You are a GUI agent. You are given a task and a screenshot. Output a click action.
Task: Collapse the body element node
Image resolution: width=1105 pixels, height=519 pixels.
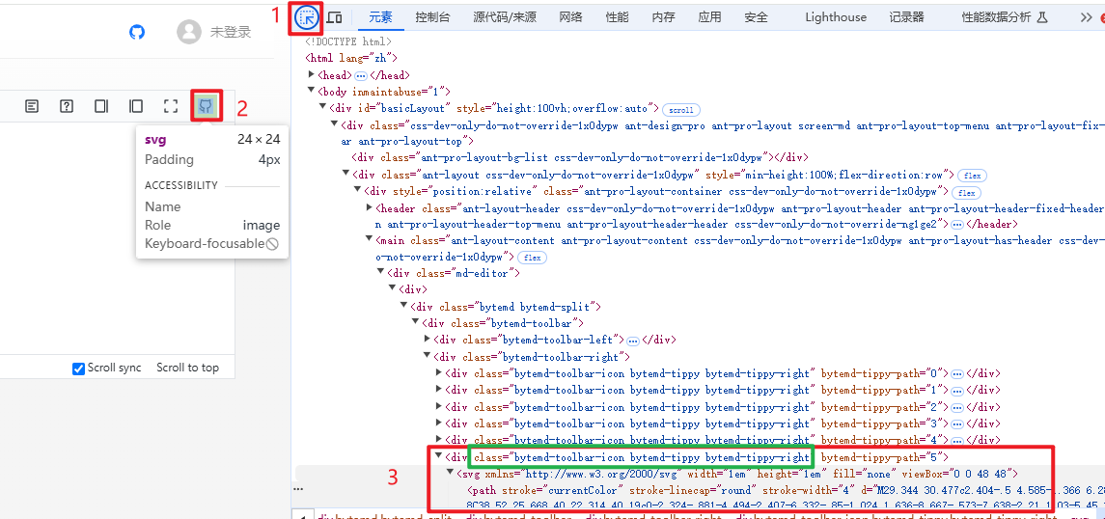(x=312, y=92)
